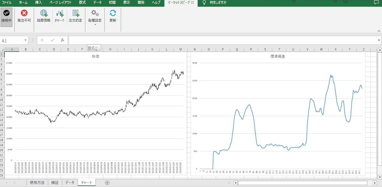382x187 pixels.
Task: Click the 更新 refresh icon
Action: 113,13
